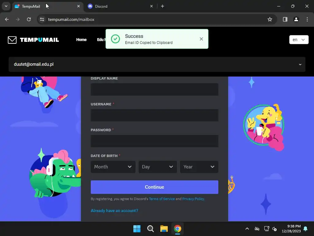
Task: Click the TEMPUMAIL logo text
Action: [x=40, y=40]
